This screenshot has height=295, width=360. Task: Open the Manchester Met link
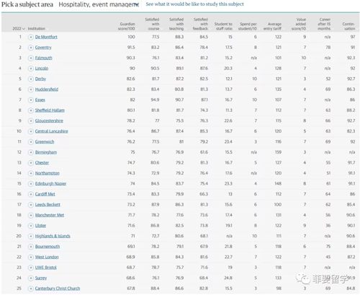click(x=50, y=215)
